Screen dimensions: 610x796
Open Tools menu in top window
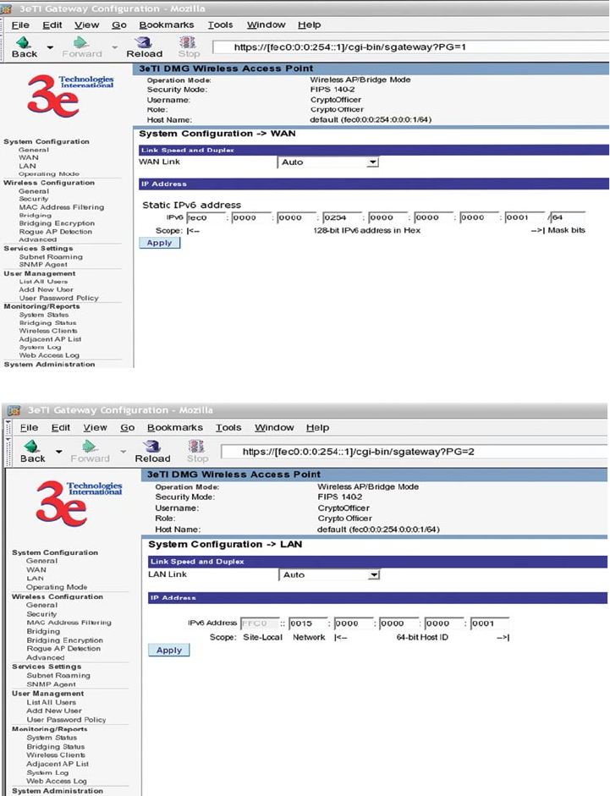220,25
